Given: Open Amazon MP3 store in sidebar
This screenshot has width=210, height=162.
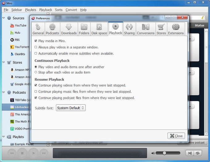Looking at the screenshot, I should (x=20, y=70).
